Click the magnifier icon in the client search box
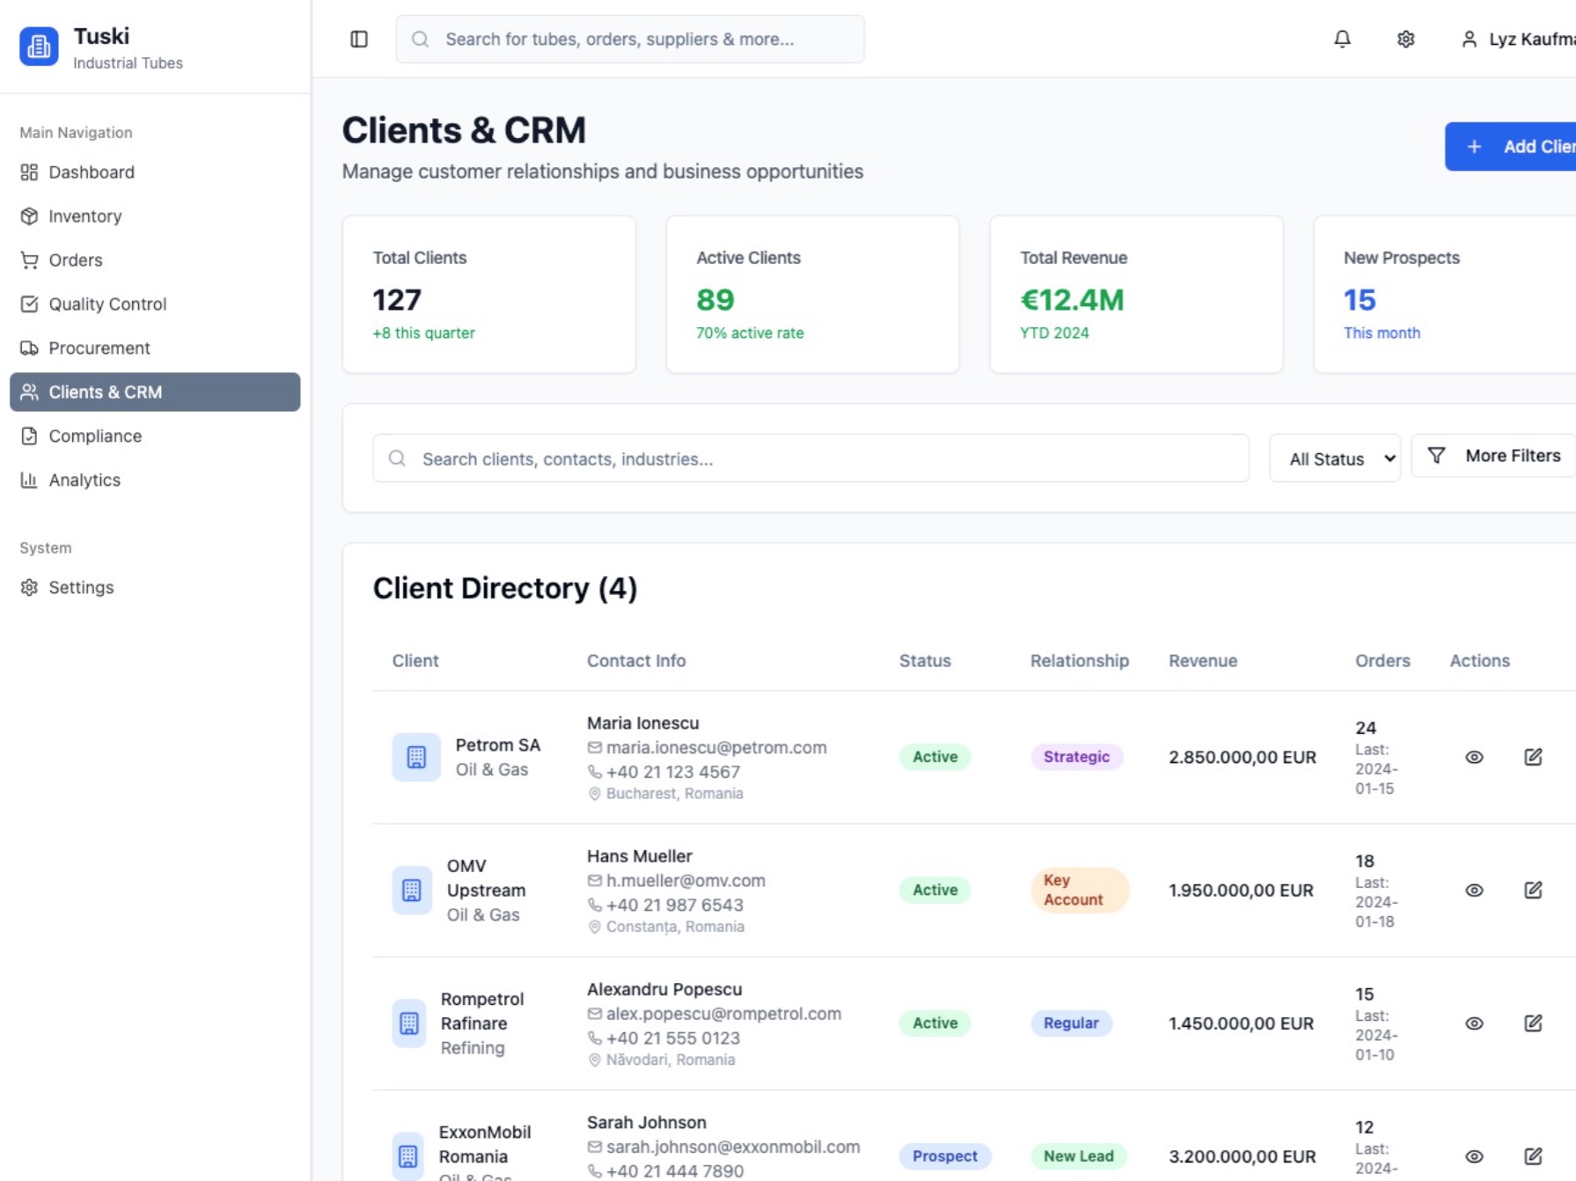1576x1181 pixels. tap(397, 458)
